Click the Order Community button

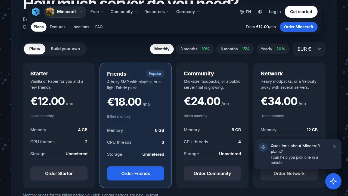[x=212, y=173]
